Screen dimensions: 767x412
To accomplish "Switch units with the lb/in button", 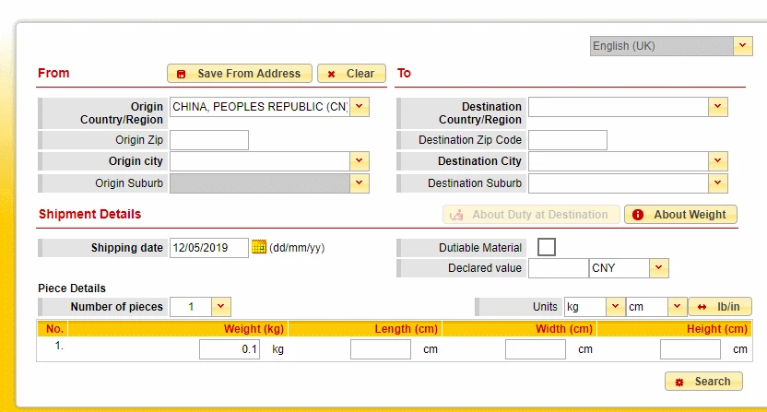I will pos(720,307).
